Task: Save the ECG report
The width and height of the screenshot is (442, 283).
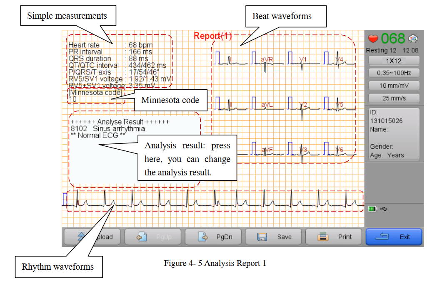Action: [x=273, y=237]
